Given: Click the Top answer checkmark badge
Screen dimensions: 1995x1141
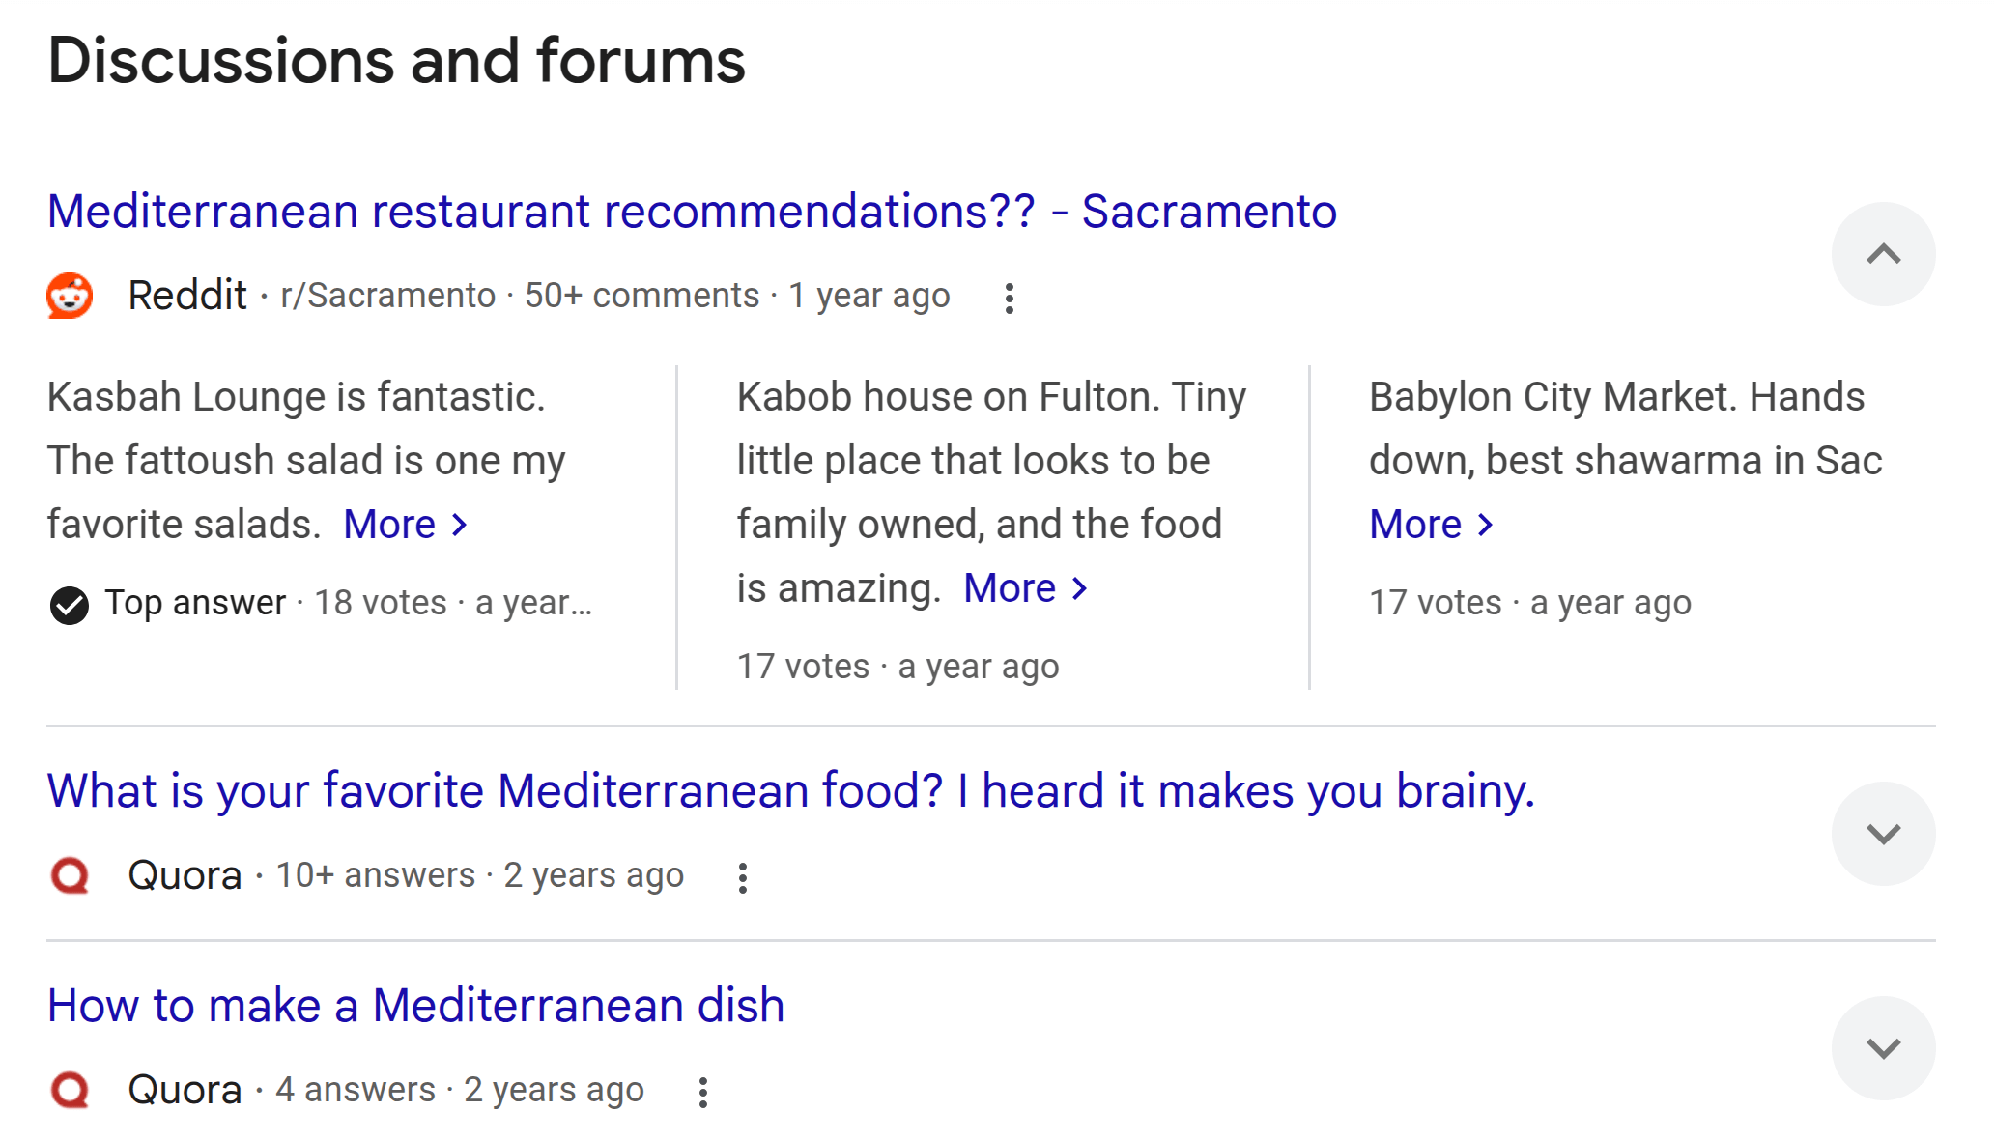Looking at the screenshot, I should [x=69, y=602].
